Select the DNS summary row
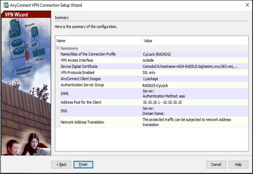Screen dimensions: 253x174 click(x=64, y=111)
